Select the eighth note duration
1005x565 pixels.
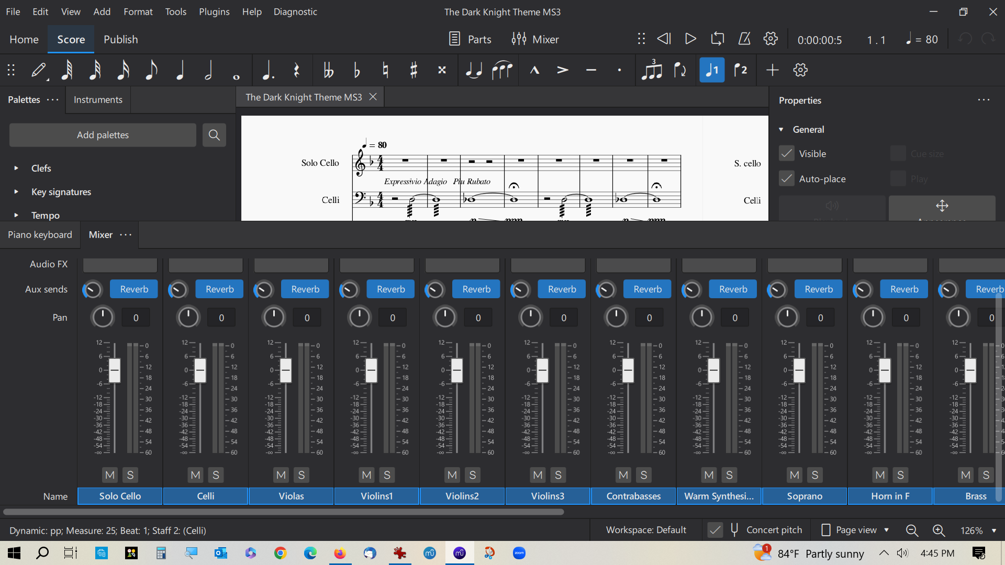(152, 70)
